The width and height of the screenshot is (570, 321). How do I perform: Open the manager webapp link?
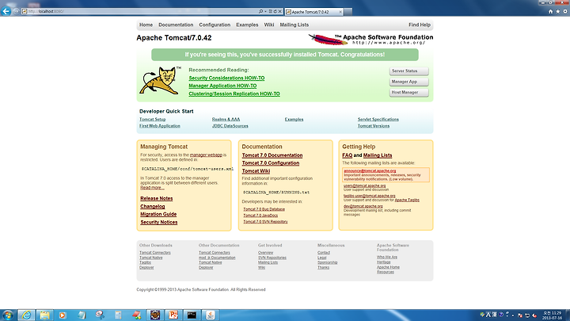(206, 155)
